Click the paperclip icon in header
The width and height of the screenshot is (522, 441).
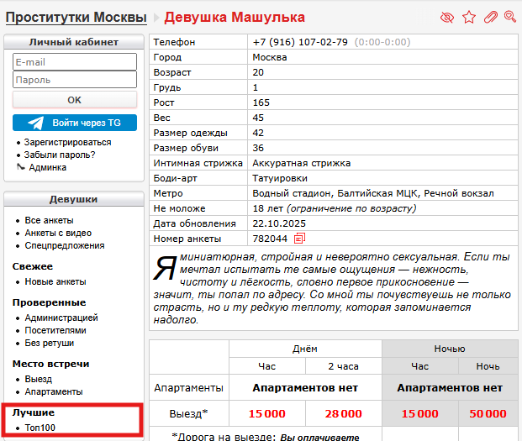[490, 17]
